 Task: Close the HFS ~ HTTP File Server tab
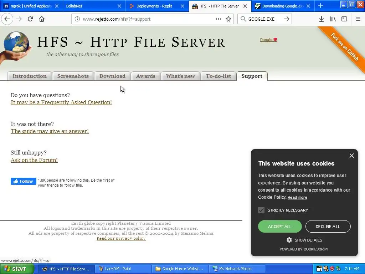245,6
